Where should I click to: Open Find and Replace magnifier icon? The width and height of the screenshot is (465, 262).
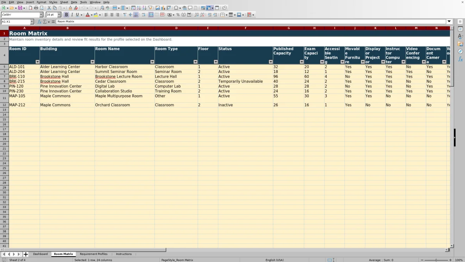[x=102, y=8]
